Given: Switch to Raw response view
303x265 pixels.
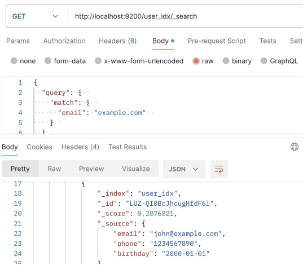Looking at the screenshot, I should coord(54,169).
